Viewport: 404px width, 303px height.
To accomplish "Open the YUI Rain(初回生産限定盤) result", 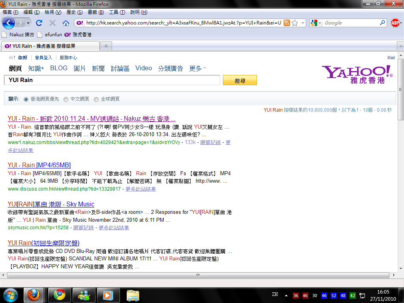I will (x=43, y=243).
